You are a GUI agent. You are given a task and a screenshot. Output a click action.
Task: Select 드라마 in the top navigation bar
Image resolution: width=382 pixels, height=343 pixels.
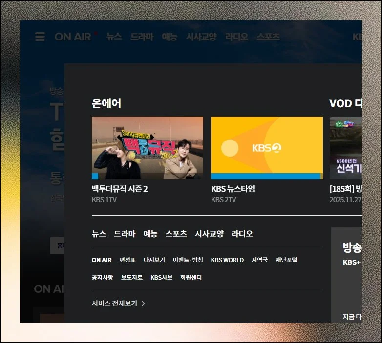coord(142,37)
